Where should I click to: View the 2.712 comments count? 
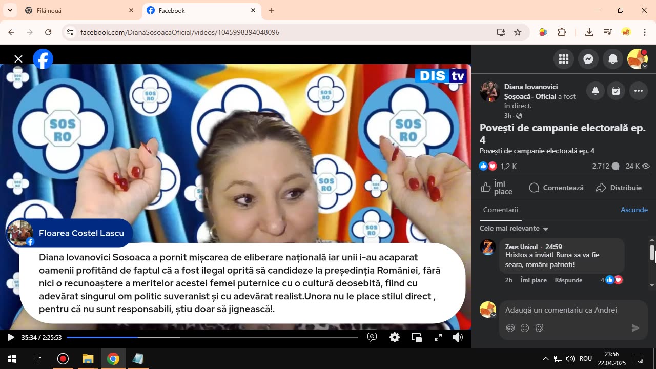point(605,166)
